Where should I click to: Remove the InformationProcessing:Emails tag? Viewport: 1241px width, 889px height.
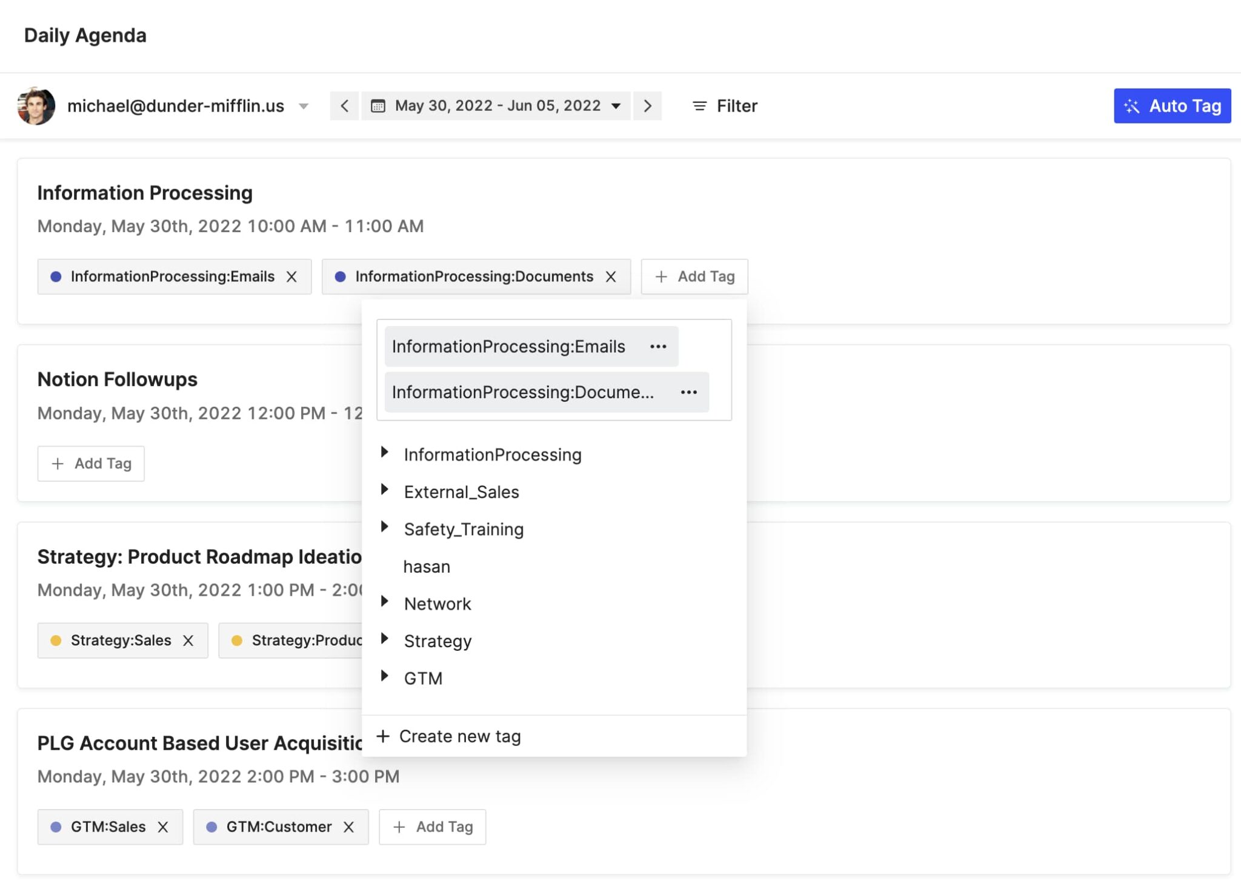(292, 276)
